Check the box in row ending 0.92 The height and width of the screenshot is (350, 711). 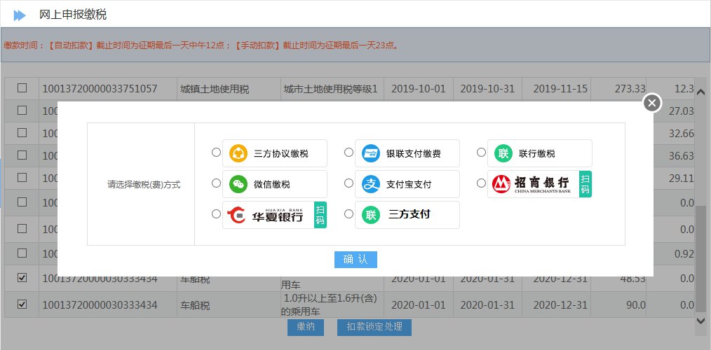click(x=22, y=253)
